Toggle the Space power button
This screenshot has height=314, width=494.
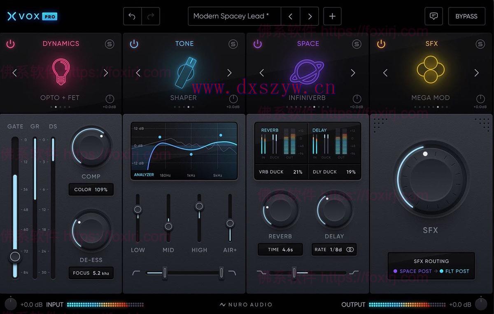(258, 44)
